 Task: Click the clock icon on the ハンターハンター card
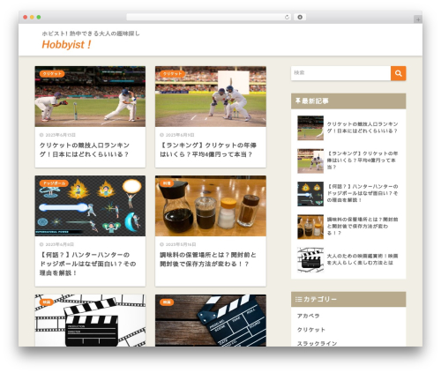pyautogui.click(x=41, y=244)
